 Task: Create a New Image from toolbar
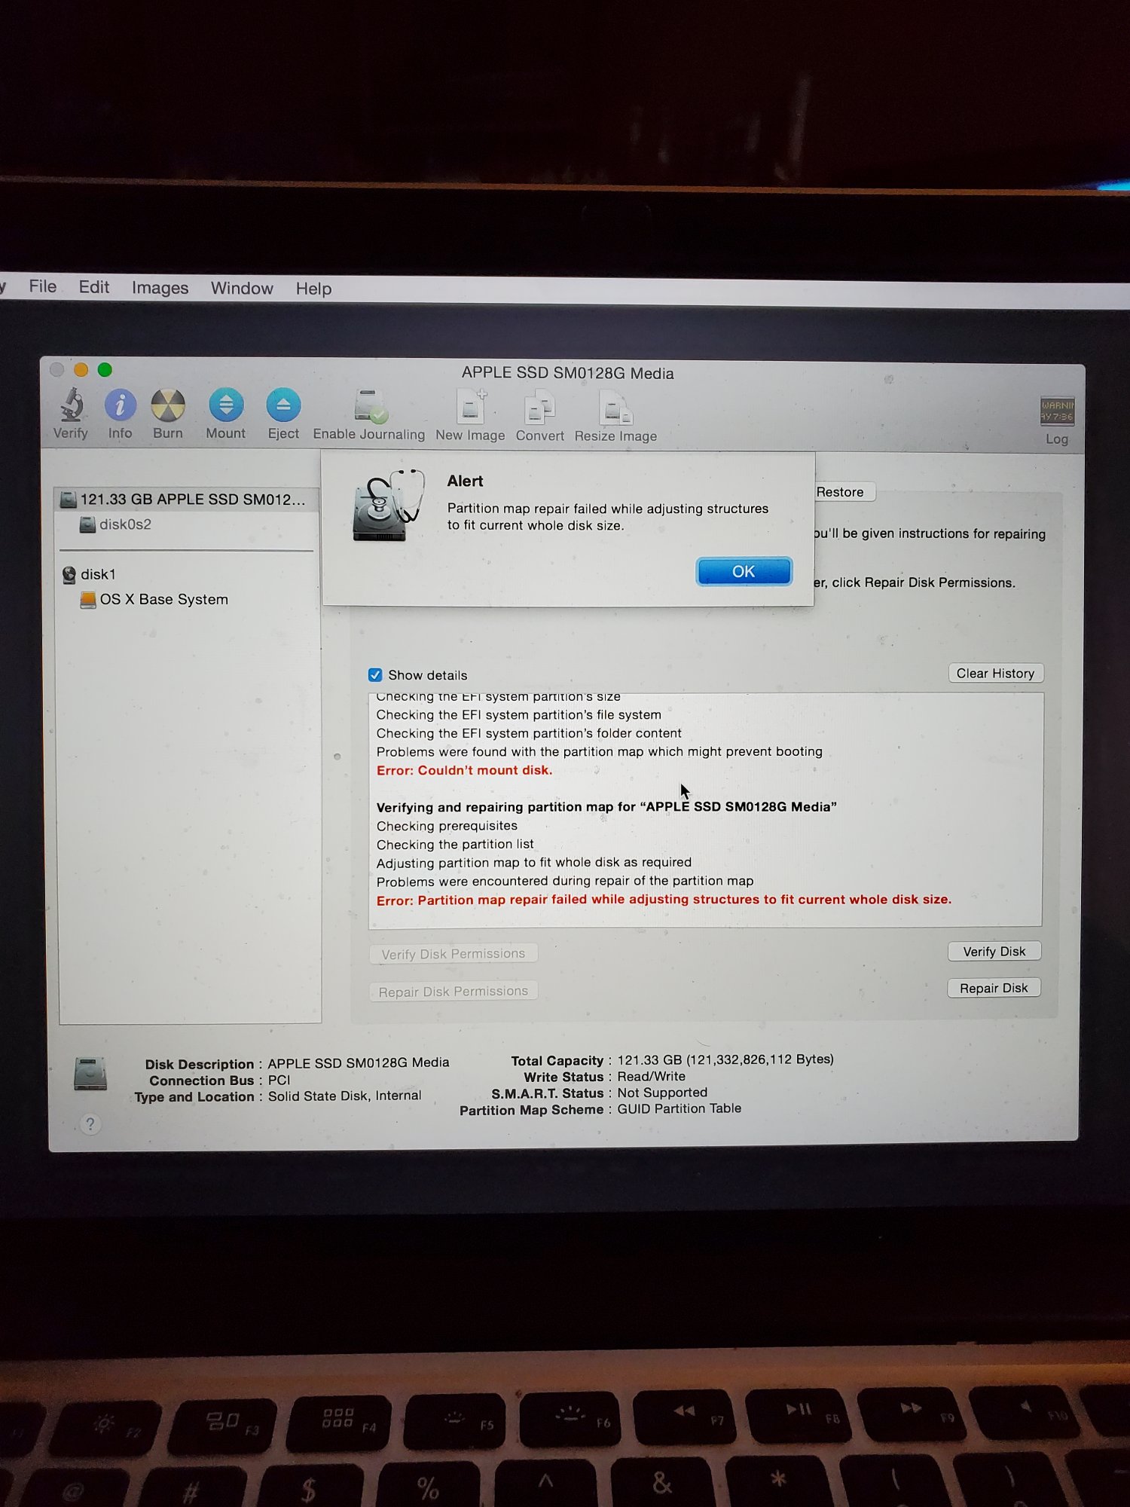coord(472,407)
